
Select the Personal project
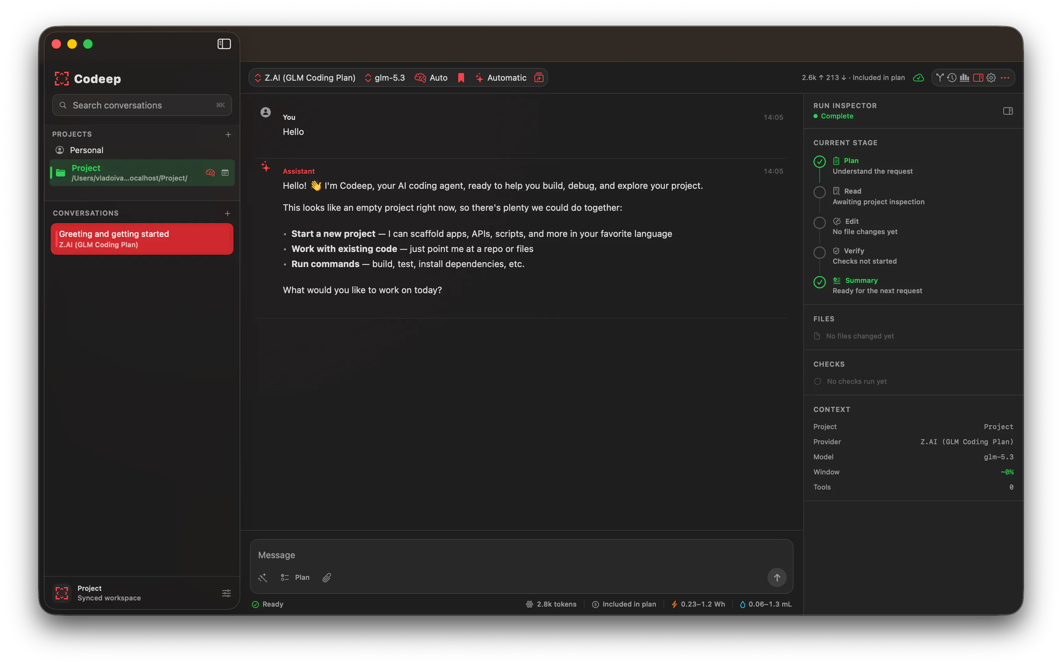point(142,150)
